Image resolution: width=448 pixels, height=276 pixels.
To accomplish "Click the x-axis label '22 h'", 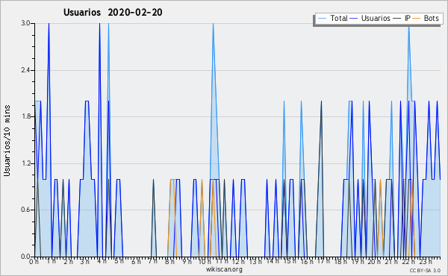I will click(x=408, y=262).
